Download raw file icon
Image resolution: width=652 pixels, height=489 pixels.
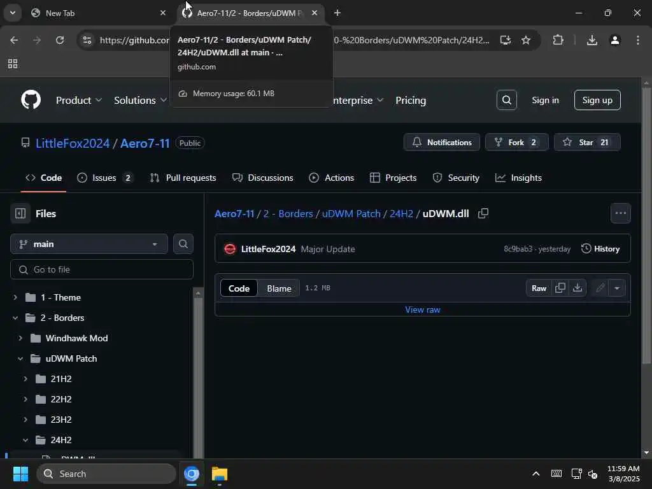[578, 288]
